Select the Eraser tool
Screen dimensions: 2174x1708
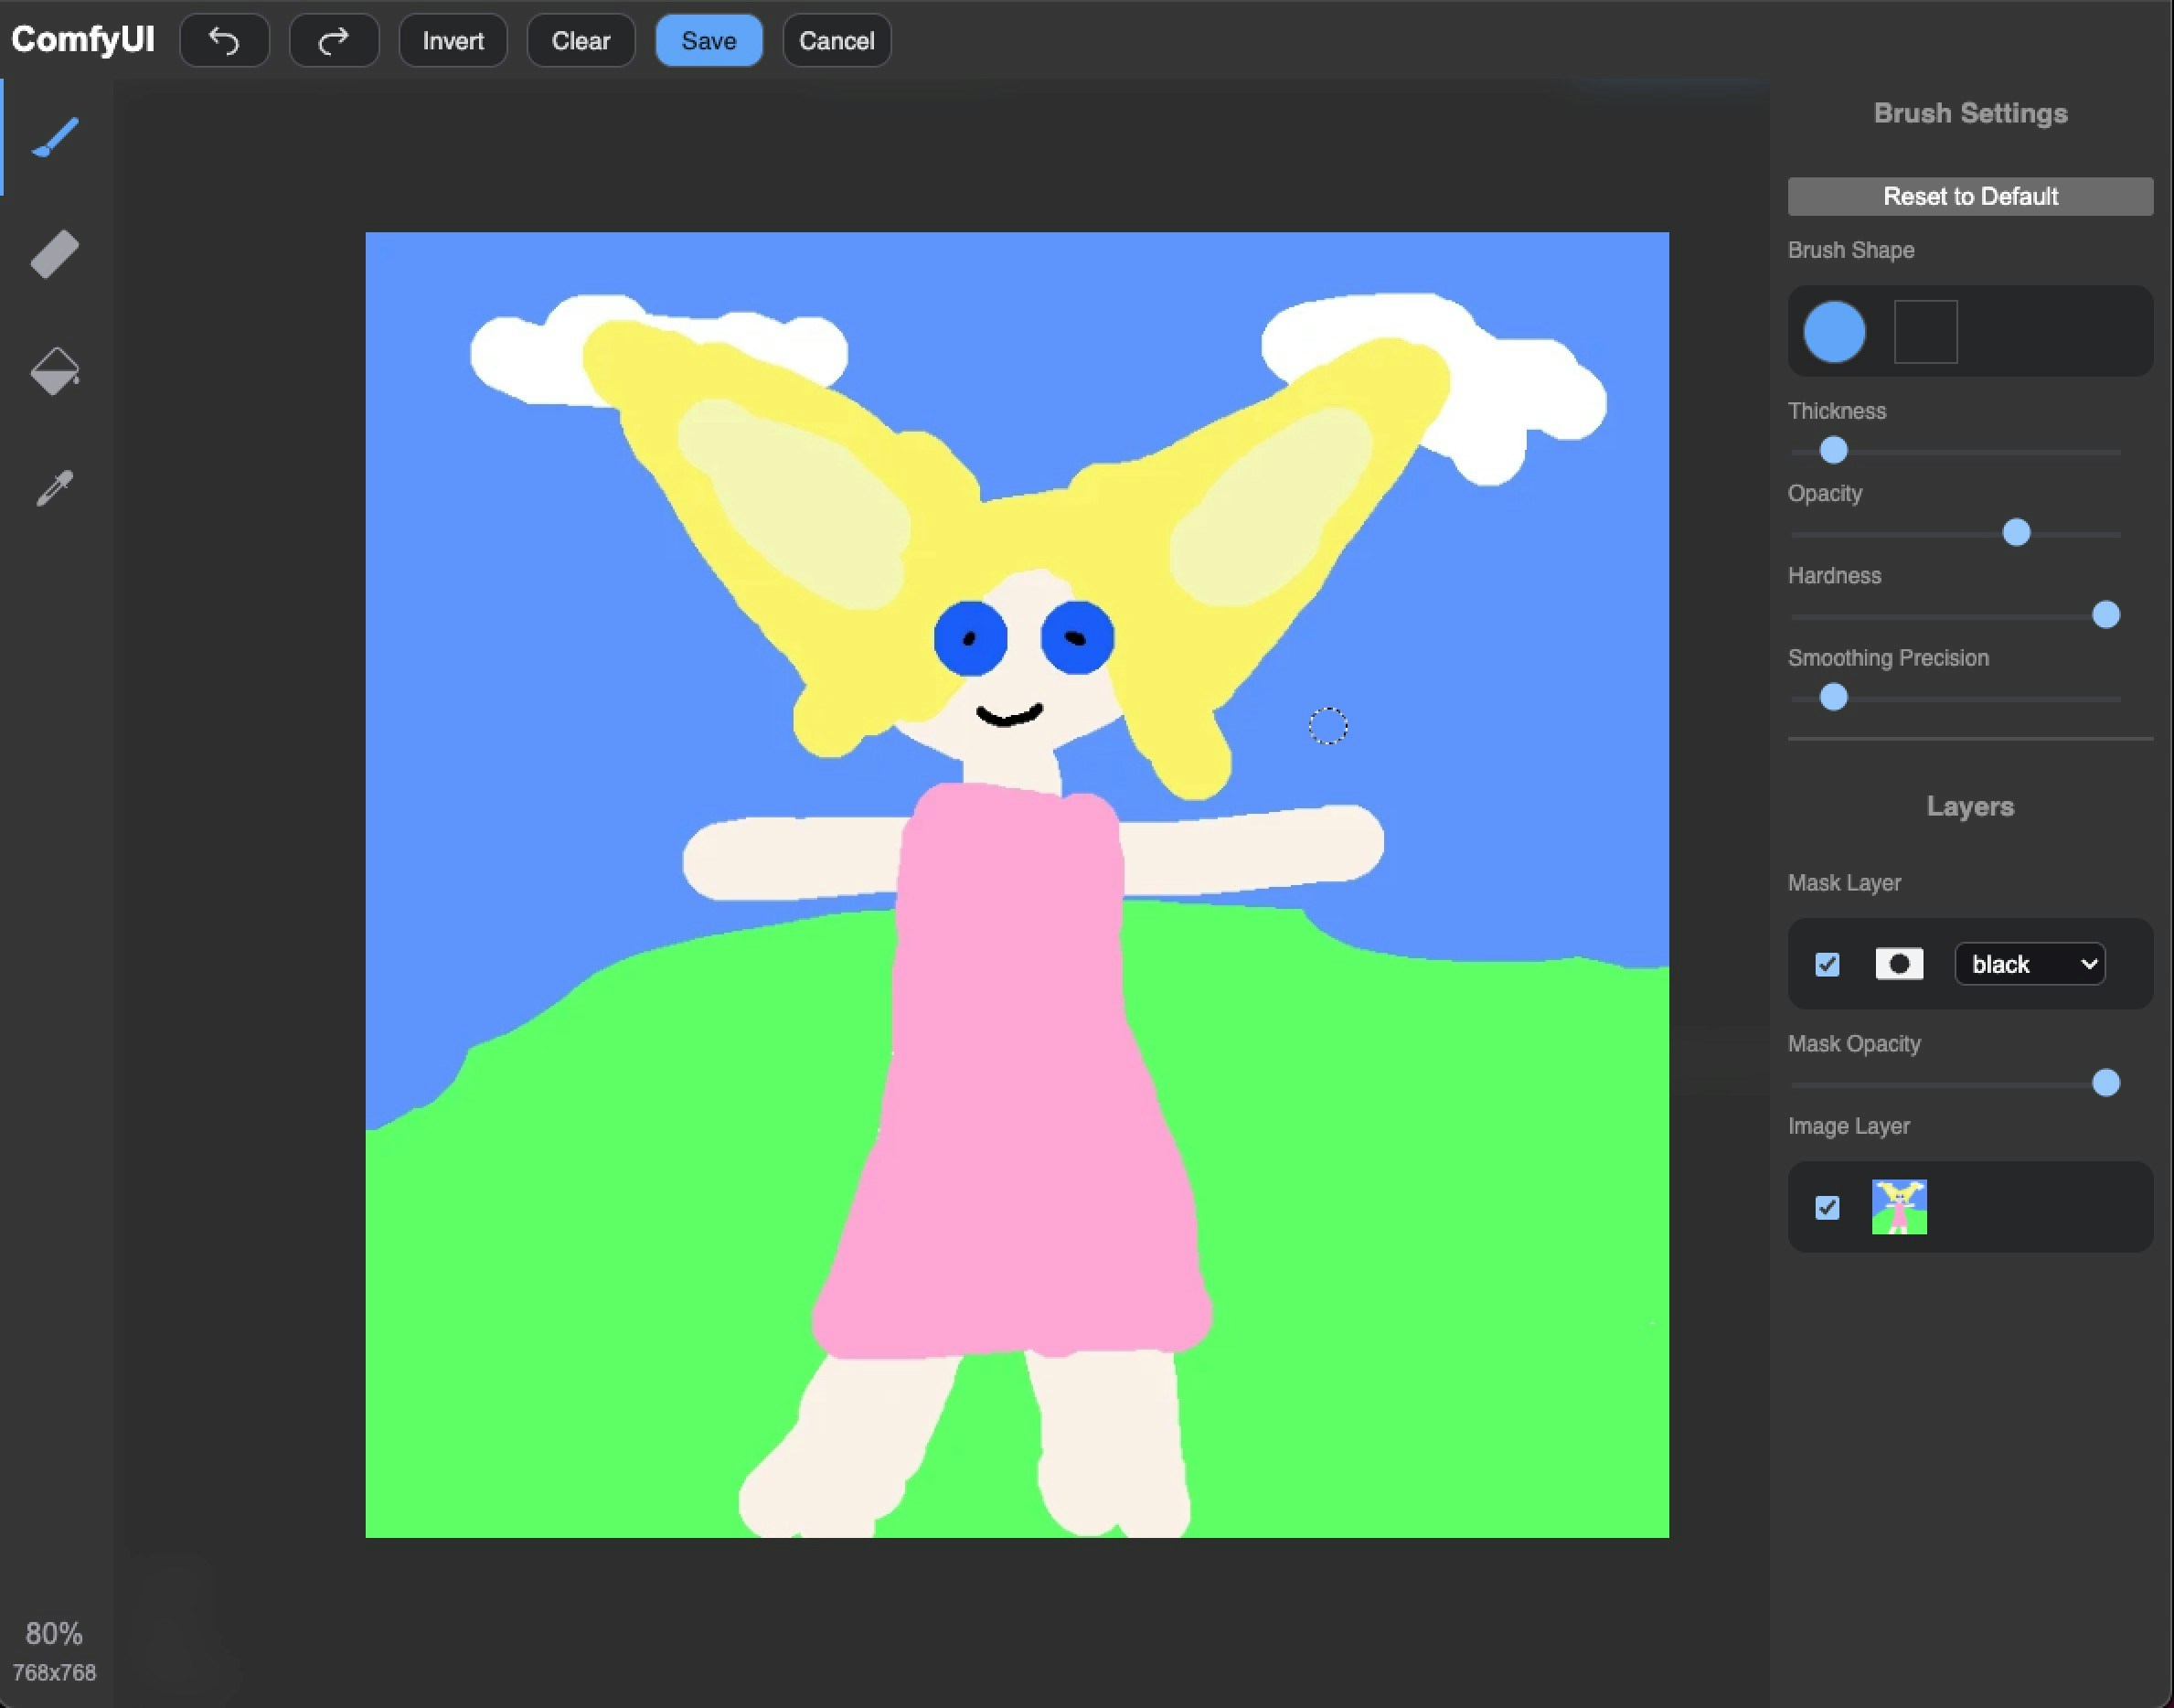(x=55, y=254)
